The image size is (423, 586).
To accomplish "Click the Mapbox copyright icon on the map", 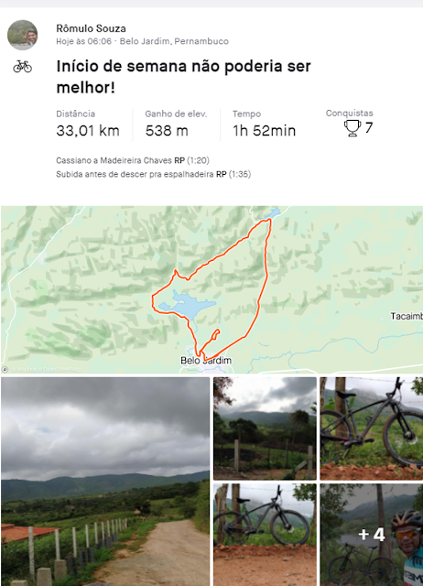I will (5, 369).
